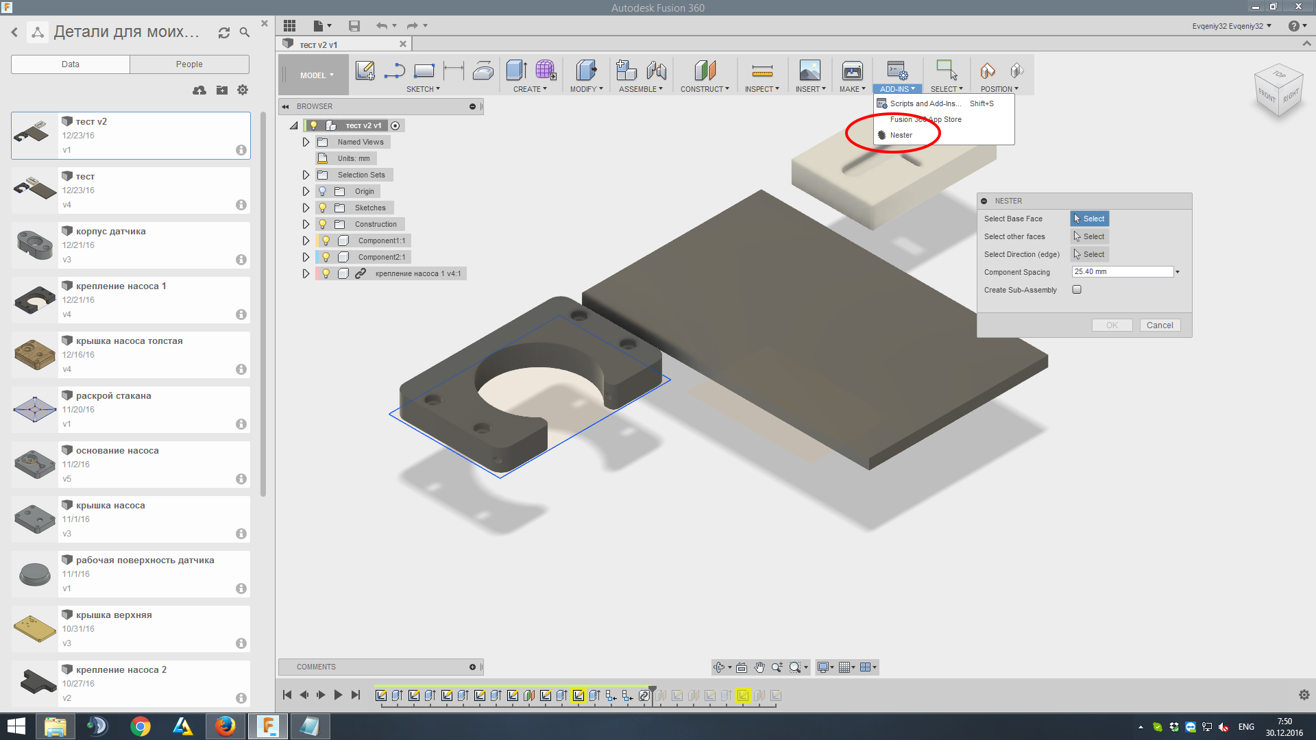Switch to the People tab
This screenshot has width=1316, height=740.
click(189, 64)
